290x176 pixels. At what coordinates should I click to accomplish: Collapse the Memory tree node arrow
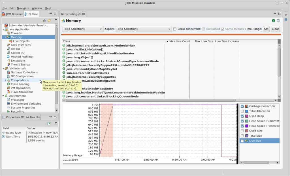[5, 37]
